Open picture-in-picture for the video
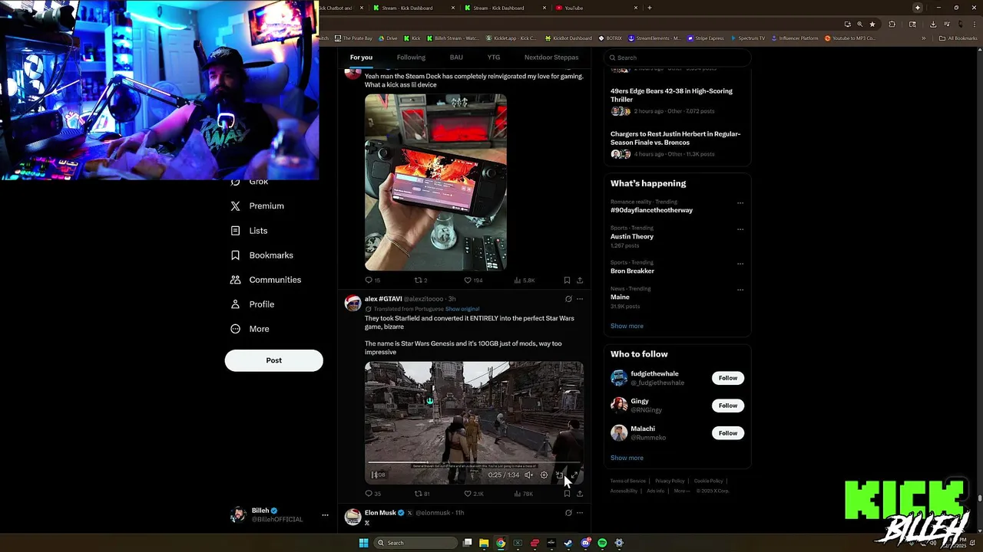This screenshot has height=552, width=983. point(559,475)
